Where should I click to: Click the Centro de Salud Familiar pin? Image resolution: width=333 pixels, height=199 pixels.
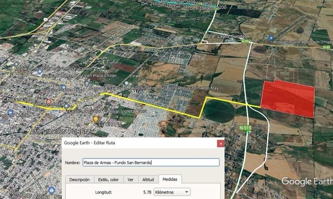coord(67,106)
